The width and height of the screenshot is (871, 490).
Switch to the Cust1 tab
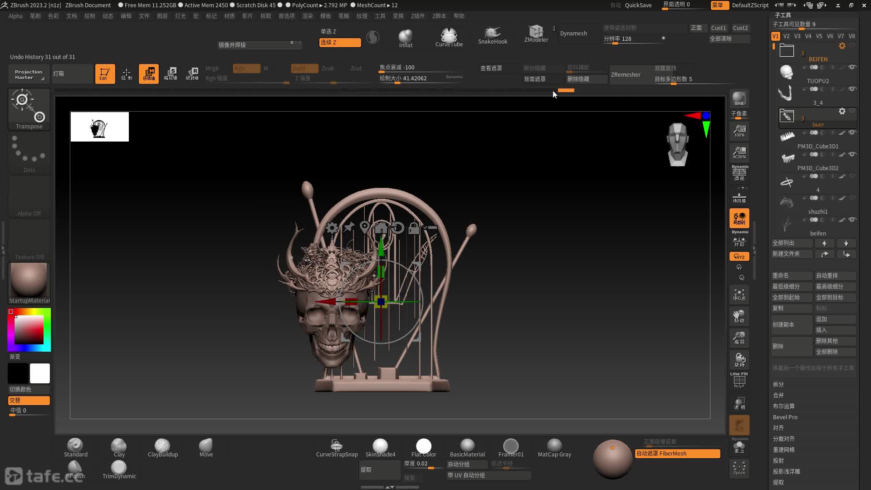[719, 28]
